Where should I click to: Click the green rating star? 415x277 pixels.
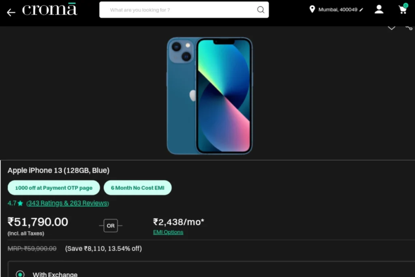pos(20,203)
